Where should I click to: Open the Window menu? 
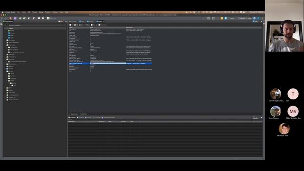click(55, 12)
